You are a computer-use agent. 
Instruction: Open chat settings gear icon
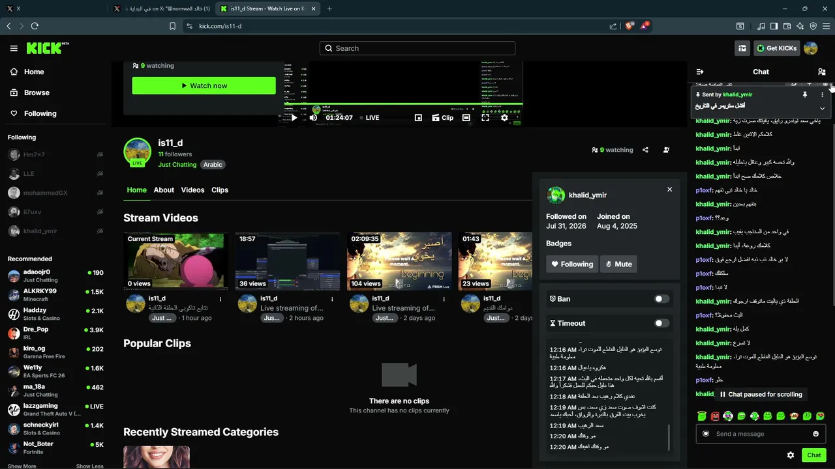(791, 455)
